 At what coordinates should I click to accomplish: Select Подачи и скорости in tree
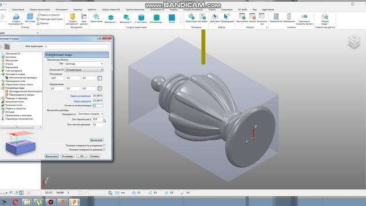click(15, 109)
